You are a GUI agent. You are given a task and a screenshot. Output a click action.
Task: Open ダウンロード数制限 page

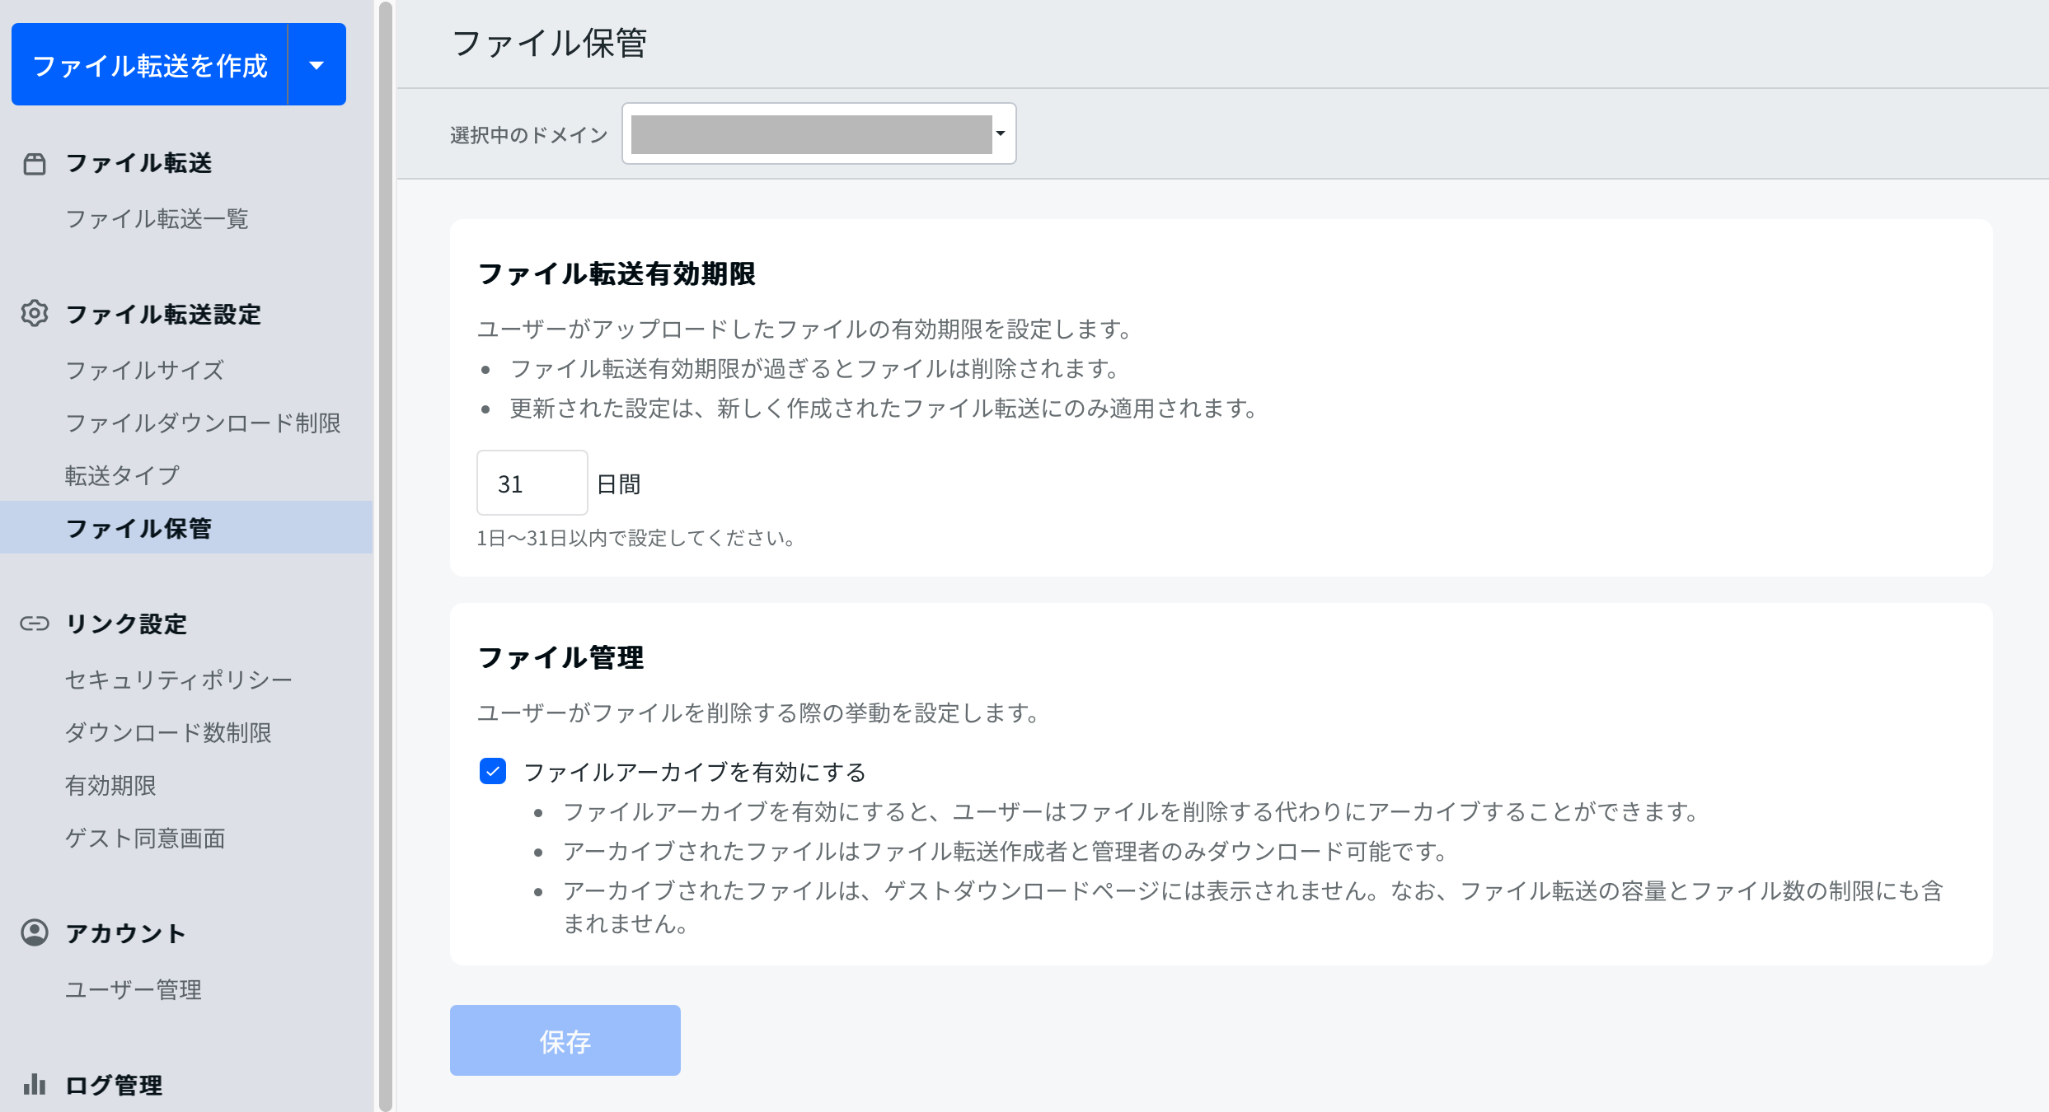(x=168, y=732)
